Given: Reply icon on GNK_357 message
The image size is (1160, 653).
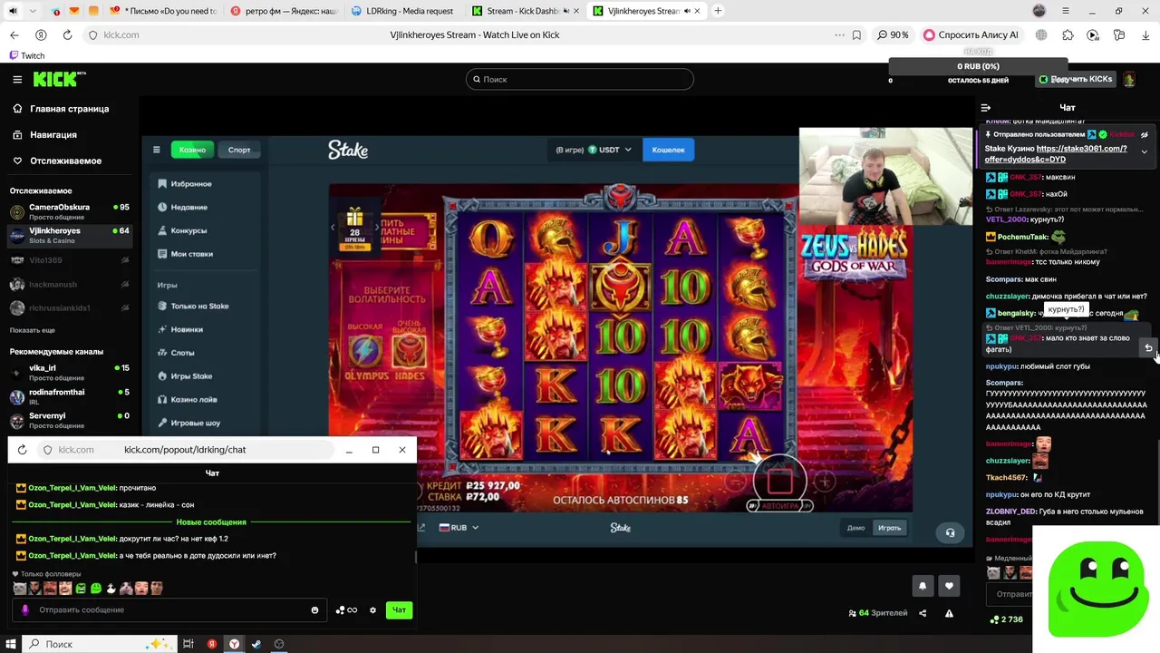Looking at the screenshot, I should tap(1148, 348).
